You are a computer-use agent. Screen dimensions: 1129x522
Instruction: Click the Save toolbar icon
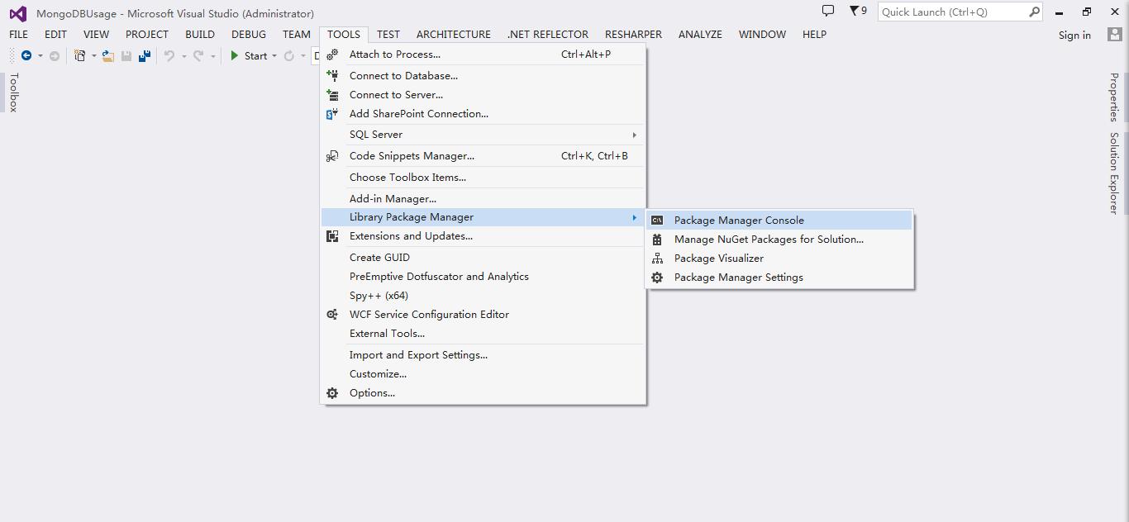pos(126,55)
